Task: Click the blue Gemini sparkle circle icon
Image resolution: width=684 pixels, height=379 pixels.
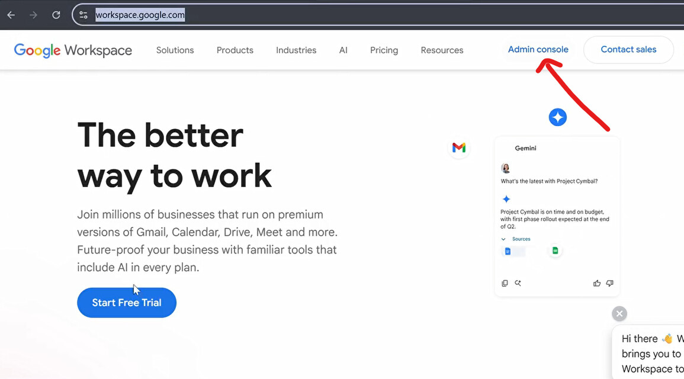Action: [557, 117]
